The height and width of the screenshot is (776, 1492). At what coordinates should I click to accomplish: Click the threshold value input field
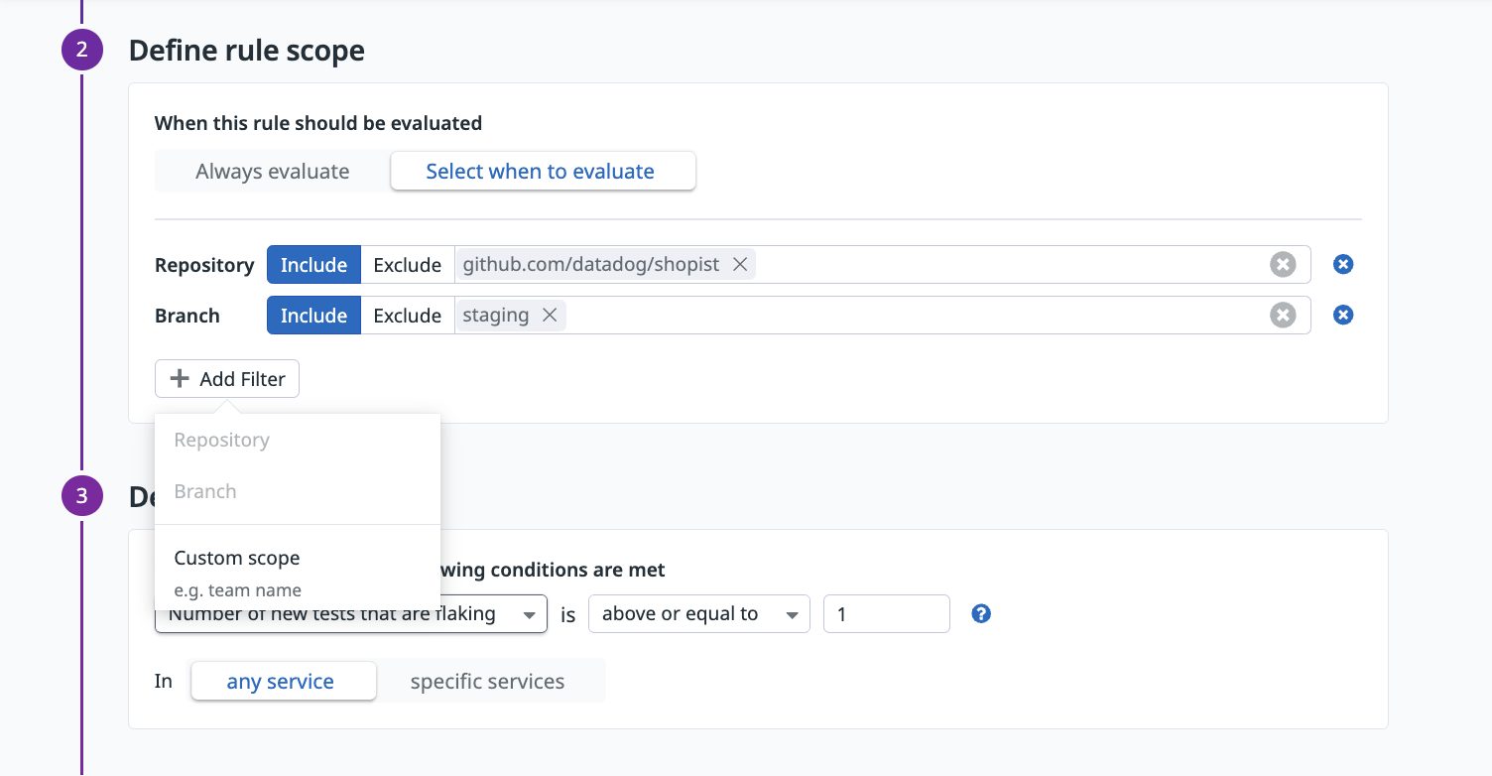click(886, 614)
